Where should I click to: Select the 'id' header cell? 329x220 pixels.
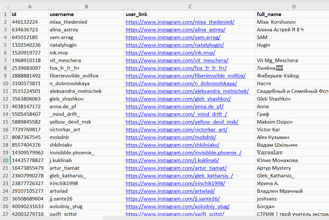tap(29, 14)
